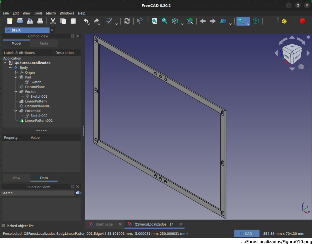
Task: Click the Open file folder icon
Action: 20,21
